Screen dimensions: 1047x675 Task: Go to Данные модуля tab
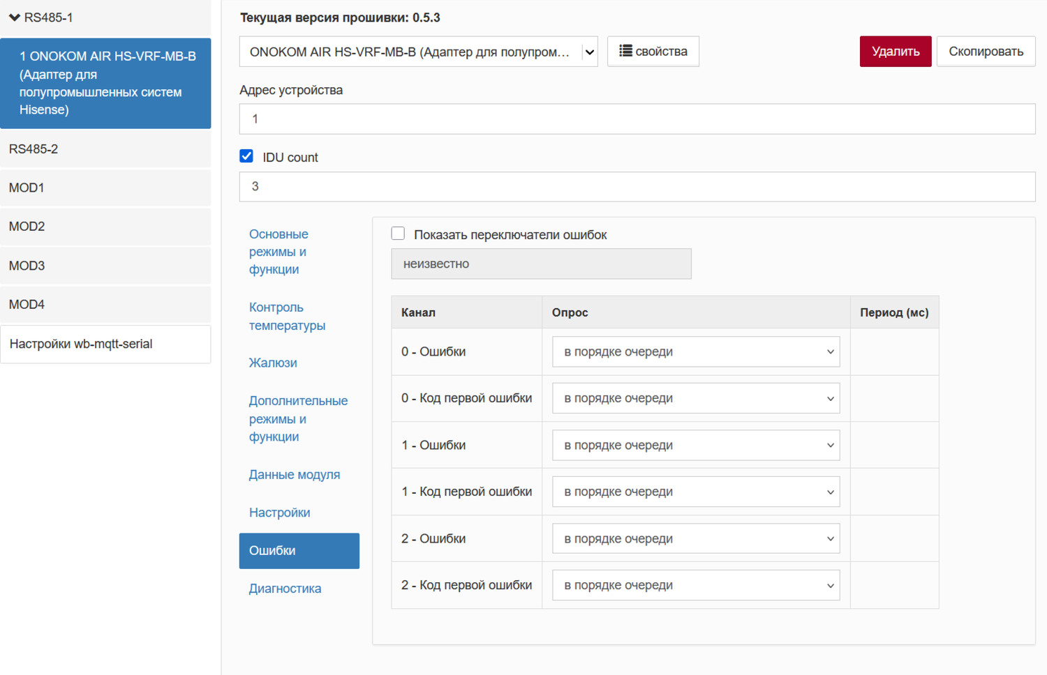click(x=294, y=475)
